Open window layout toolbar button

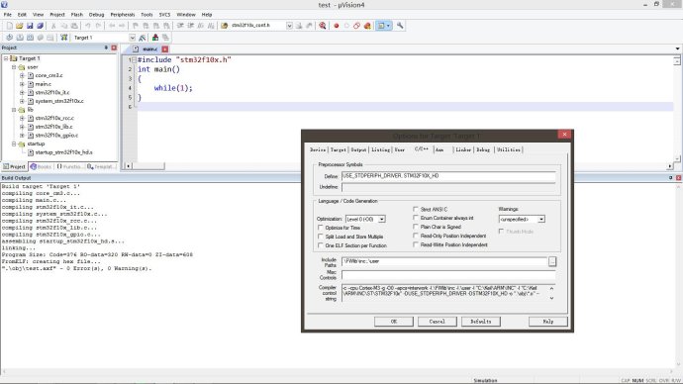[x=384, y=26]
